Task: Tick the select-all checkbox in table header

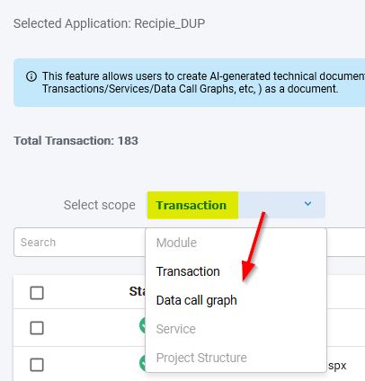Action: (x=37, y=293)
